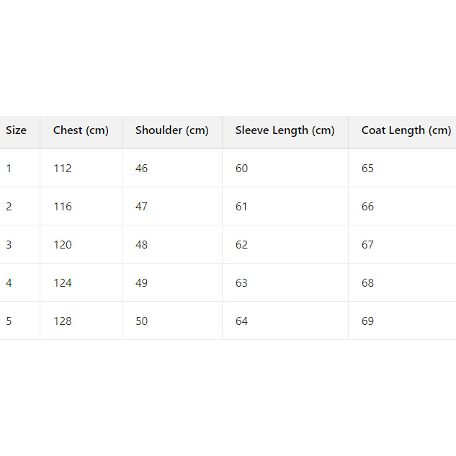Select coat length value 65
The height and width of the screenshot is (456, 456).
[368, 169]
